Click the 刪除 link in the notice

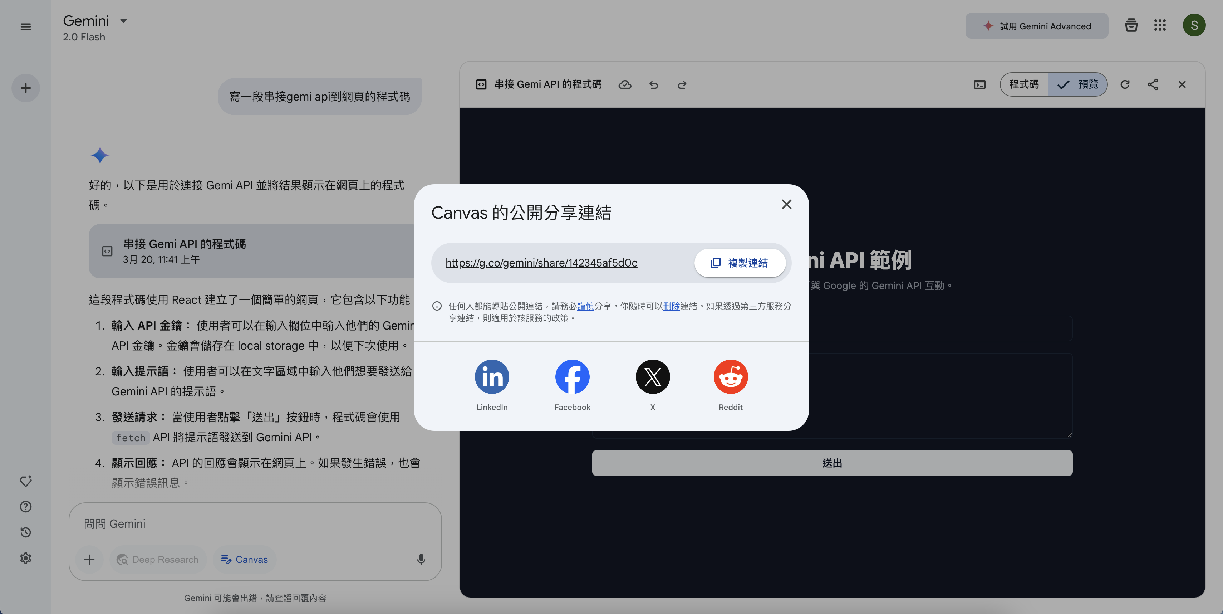671,306
